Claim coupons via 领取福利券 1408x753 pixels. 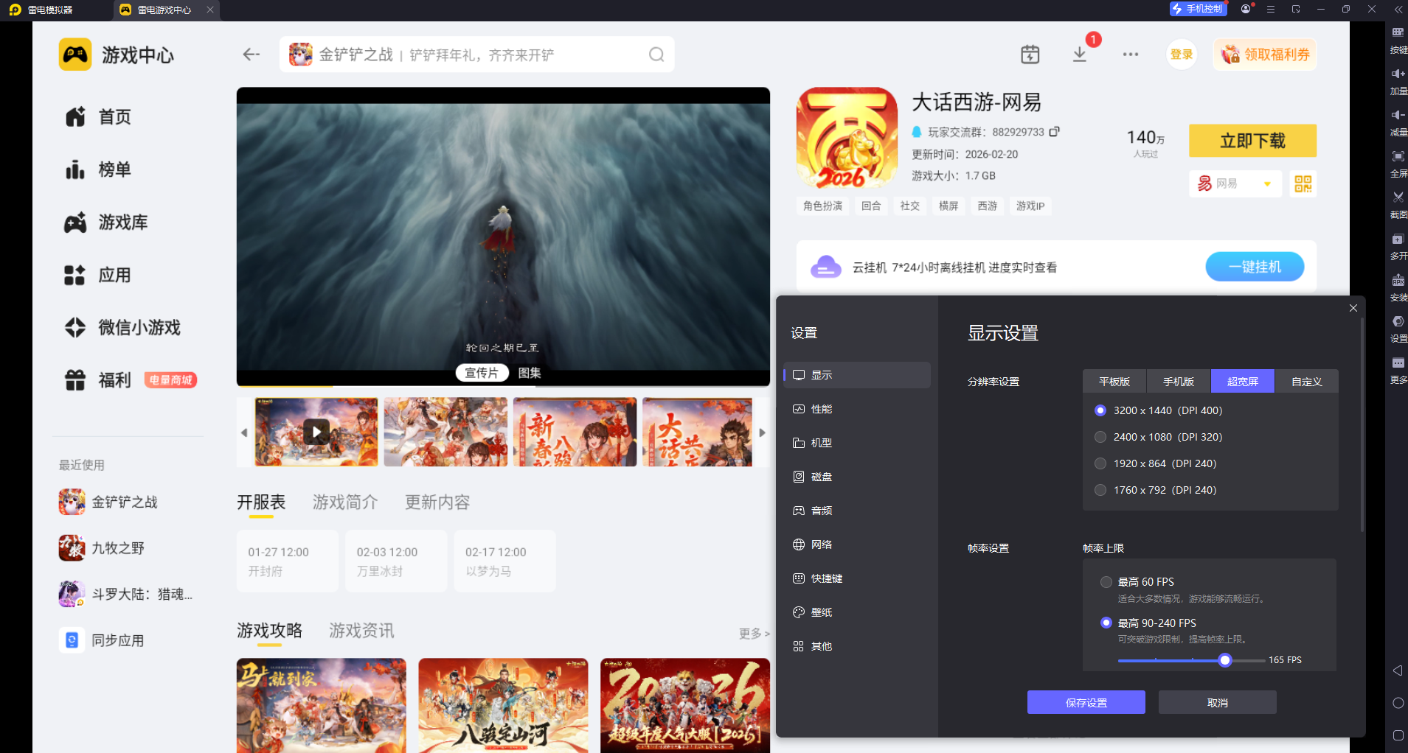[1266, 55]
